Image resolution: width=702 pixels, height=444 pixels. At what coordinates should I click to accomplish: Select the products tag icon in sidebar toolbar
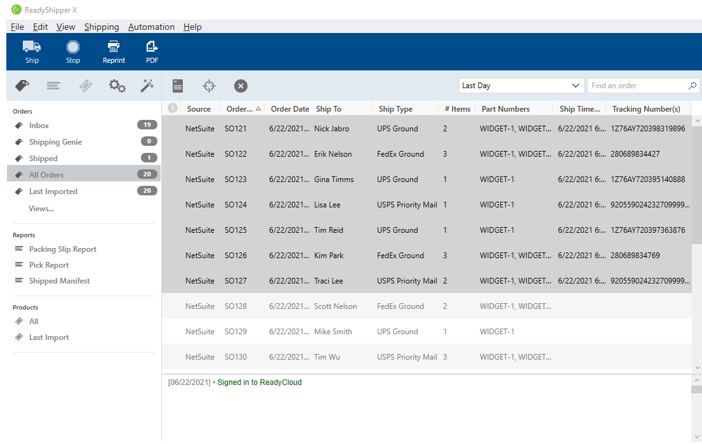tap(86, 86)
